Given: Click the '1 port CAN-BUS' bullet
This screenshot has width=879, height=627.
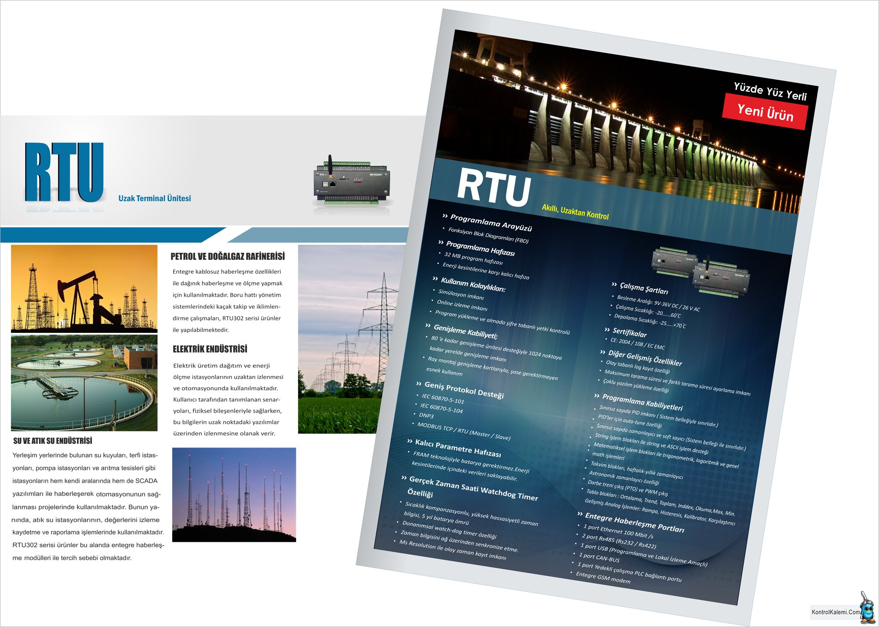Looking at the screenshot, I should 599,558.
